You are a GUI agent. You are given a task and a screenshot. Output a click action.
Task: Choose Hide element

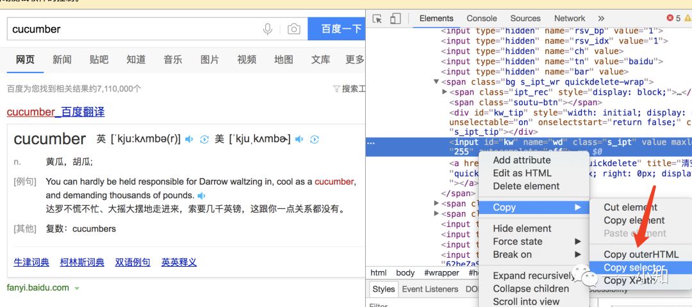pyautogui.click(x=522, y=228)
